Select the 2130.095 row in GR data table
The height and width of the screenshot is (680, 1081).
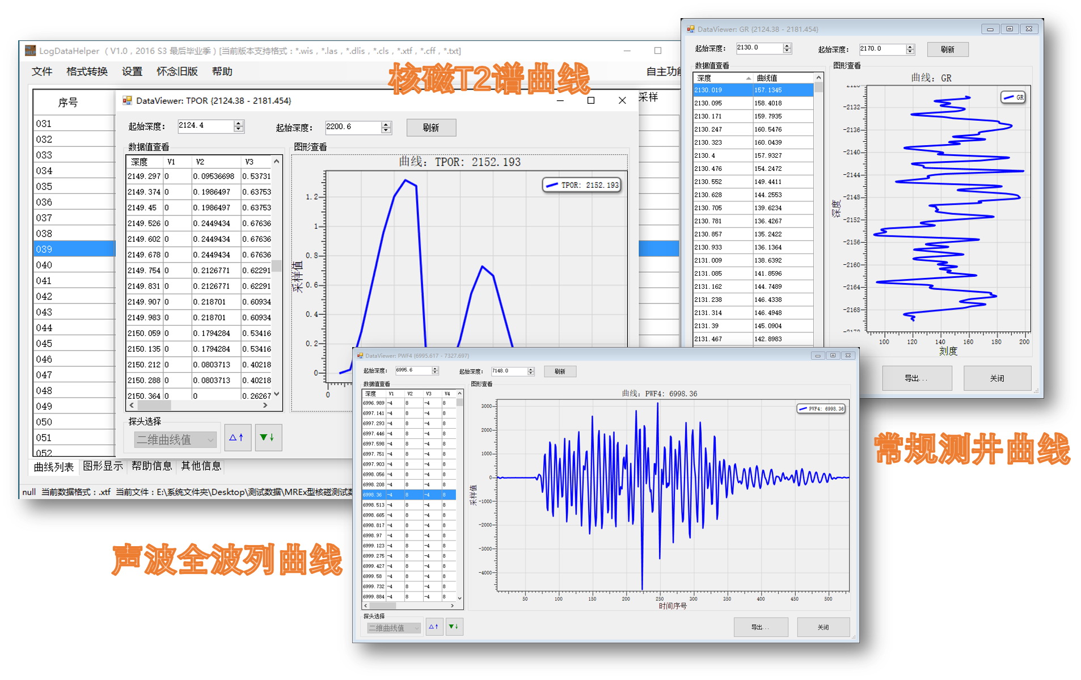753,103
